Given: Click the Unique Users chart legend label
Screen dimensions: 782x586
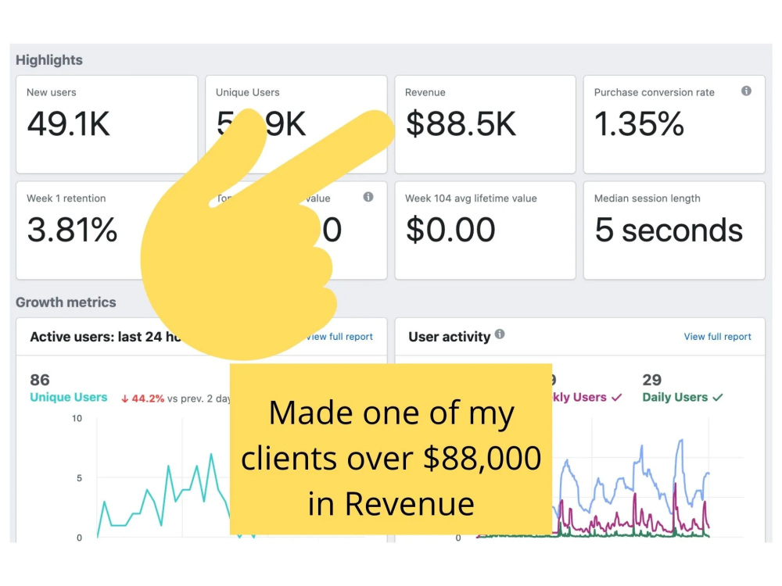Looking at the screenshot, I should (69, 397).
